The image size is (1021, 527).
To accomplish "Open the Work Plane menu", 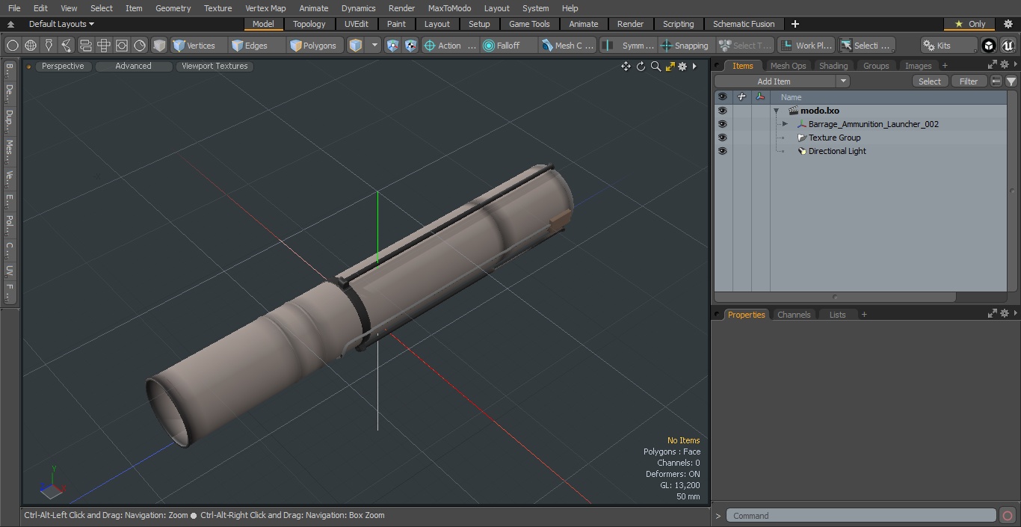I will (806, 46).
